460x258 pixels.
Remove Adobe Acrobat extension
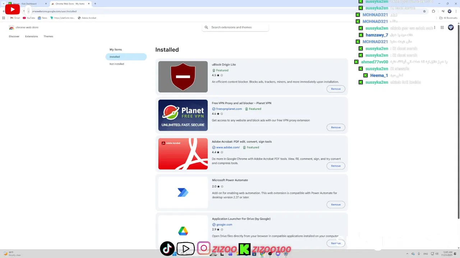pos(336,166)
